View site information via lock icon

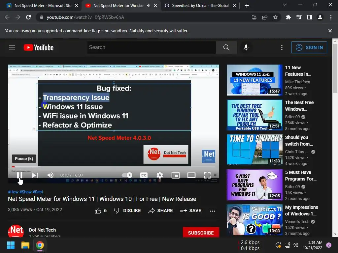pos(41,17)
